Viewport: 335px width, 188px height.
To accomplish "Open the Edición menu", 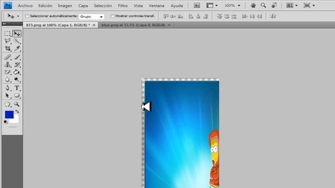I will 46,6.
